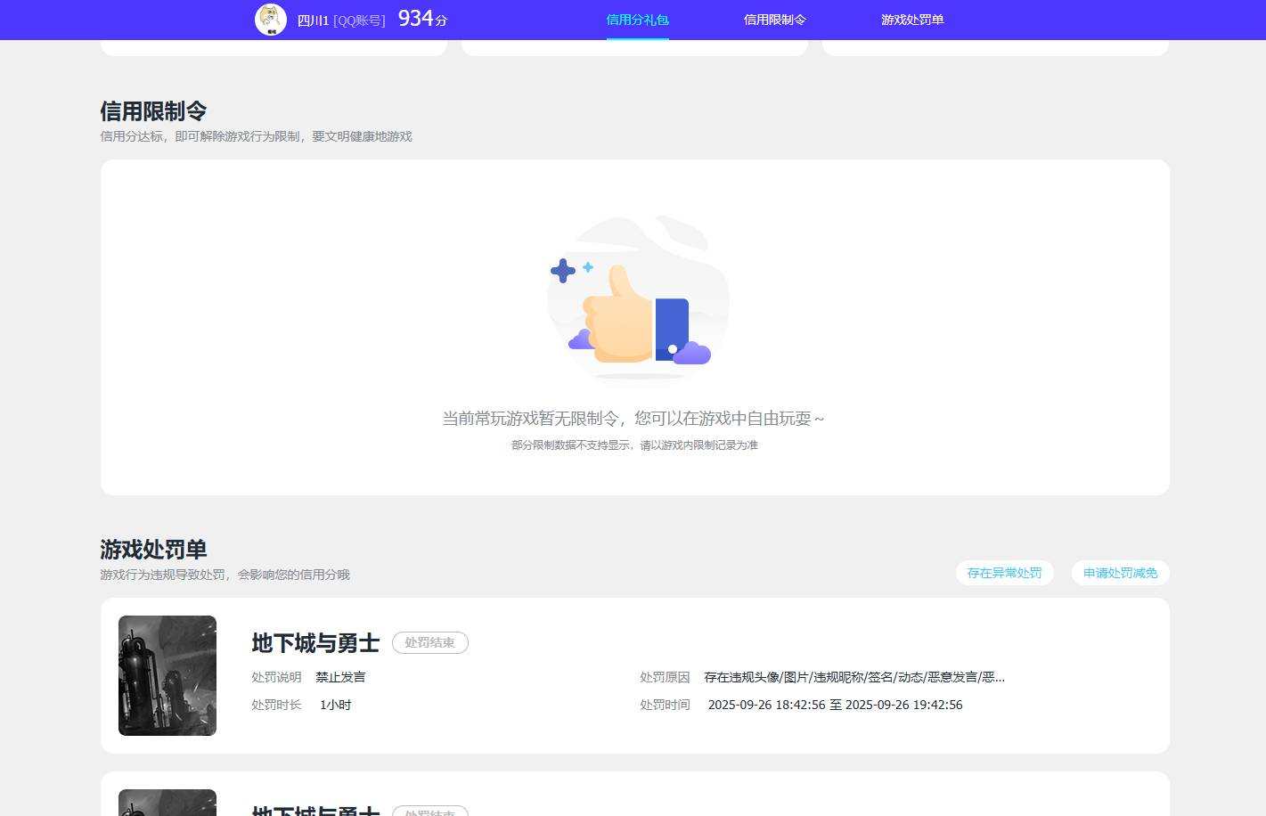Image resolution: width=1266 pixels, height=816 pixels.
Task: Click the 信用限制令 section heading
Action: (153, 111)
